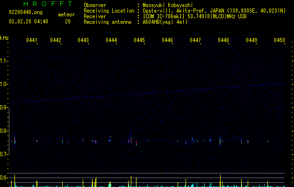Click the Receiver field label
Viewport: 294px width, 187px height.
pos(95,16)
